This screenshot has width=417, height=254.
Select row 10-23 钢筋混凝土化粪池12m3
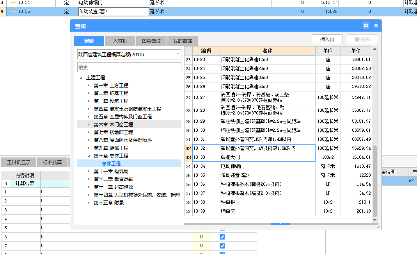pyautogui.click(x=278, y=60)
